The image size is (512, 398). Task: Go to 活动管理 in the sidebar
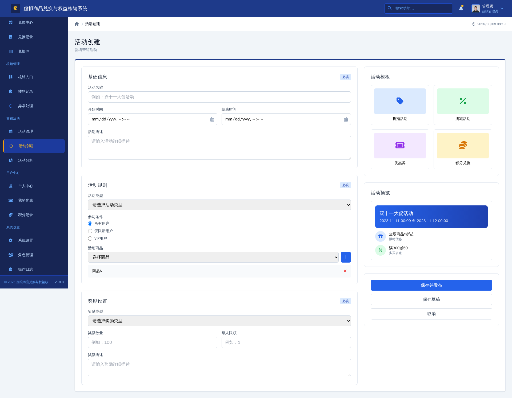(x=26, y=131)
